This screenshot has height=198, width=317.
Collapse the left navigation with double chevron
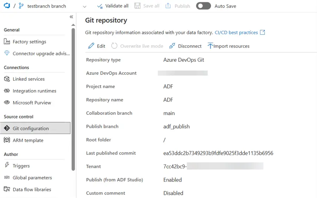(x=72, y=17)
